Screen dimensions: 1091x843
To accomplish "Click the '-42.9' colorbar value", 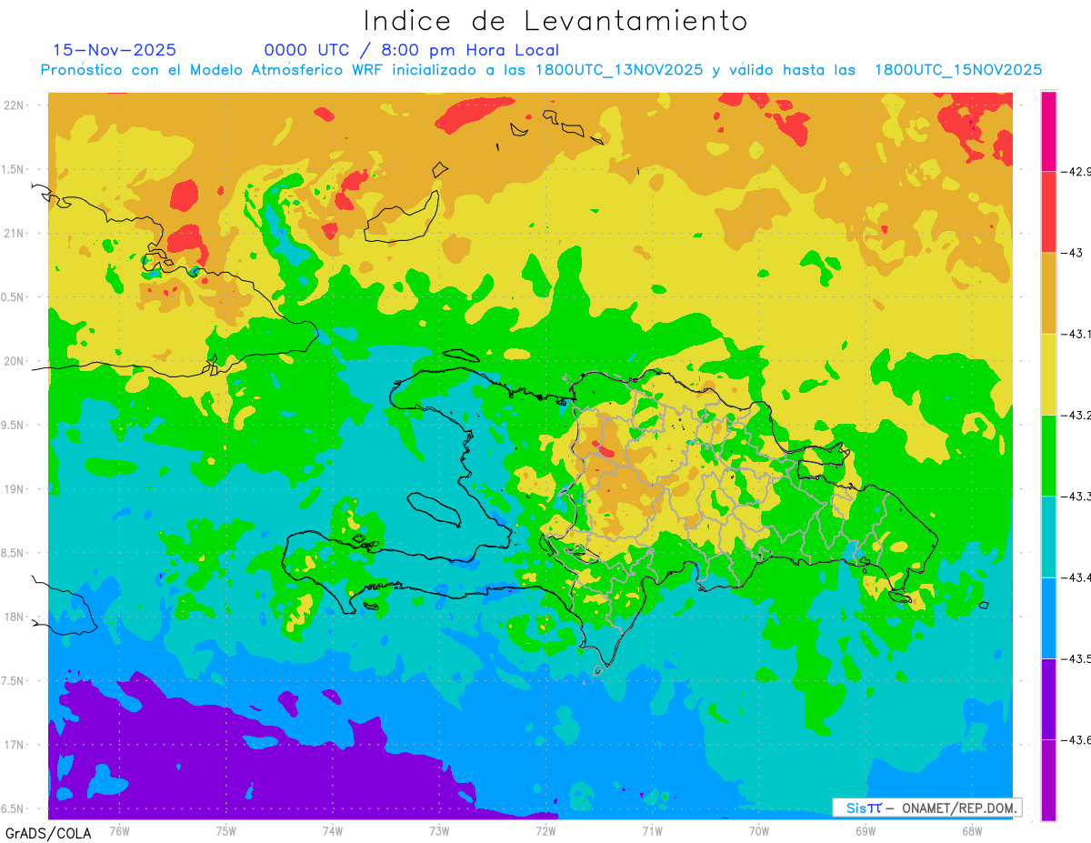I will (x=1076, y=171).
